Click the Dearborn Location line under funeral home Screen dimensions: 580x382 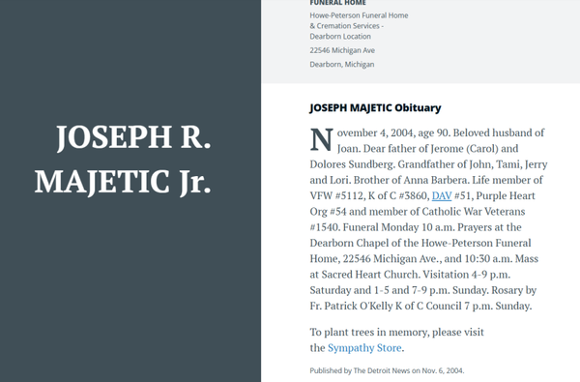pos(340,37)
